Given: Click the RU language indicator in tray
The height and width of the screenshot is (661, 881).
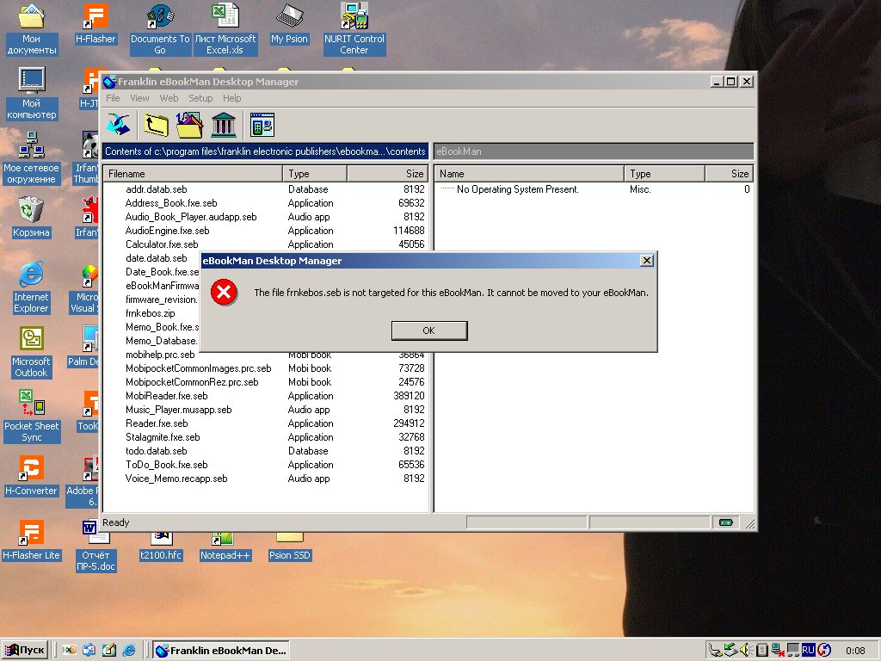Looking at the screenshot, I should [x=808, y=650].
